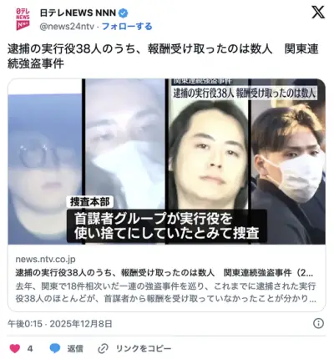Click the blue verified badge

pyautogui.click(x=124, y=13)
